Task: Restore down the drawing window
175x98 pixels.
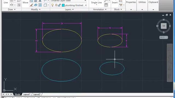Action: tap(167, 15)
